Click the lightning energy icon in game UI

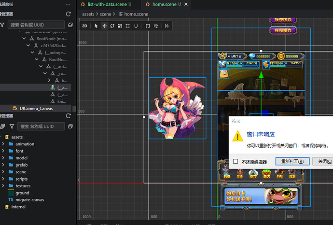point(266,65)
